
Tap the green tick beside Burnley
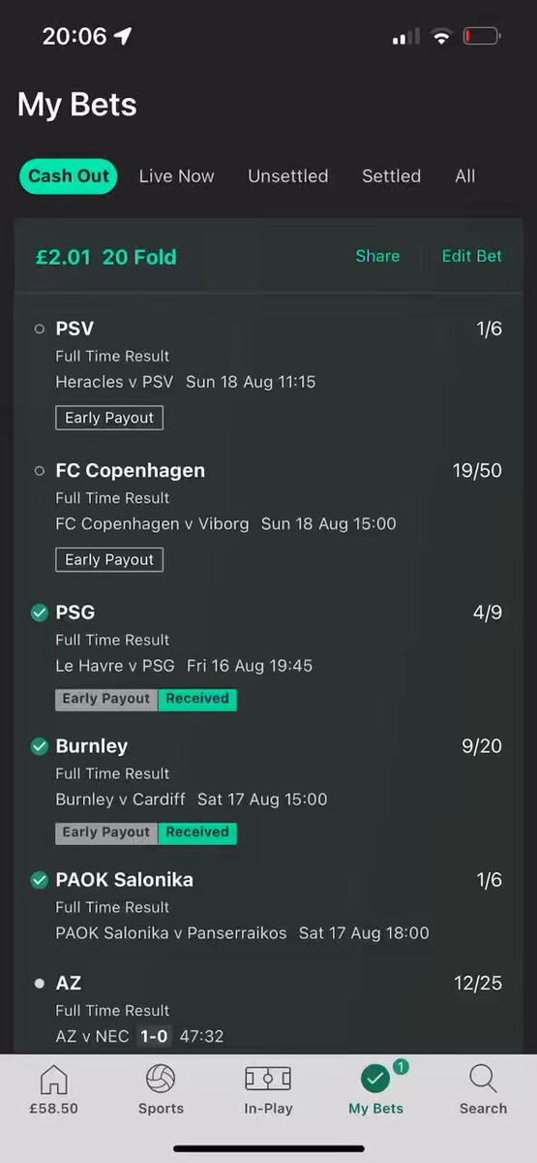click(x=40, y=746)
